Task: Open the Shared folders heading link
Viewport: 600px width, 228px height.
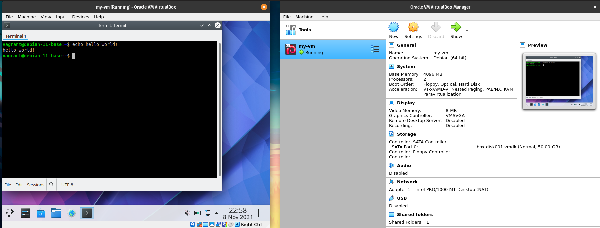Action: [415, 214]
